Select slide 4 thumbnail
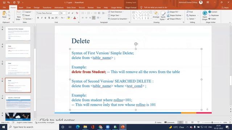The height and width of the screenshot is (130, 232). 18,51
